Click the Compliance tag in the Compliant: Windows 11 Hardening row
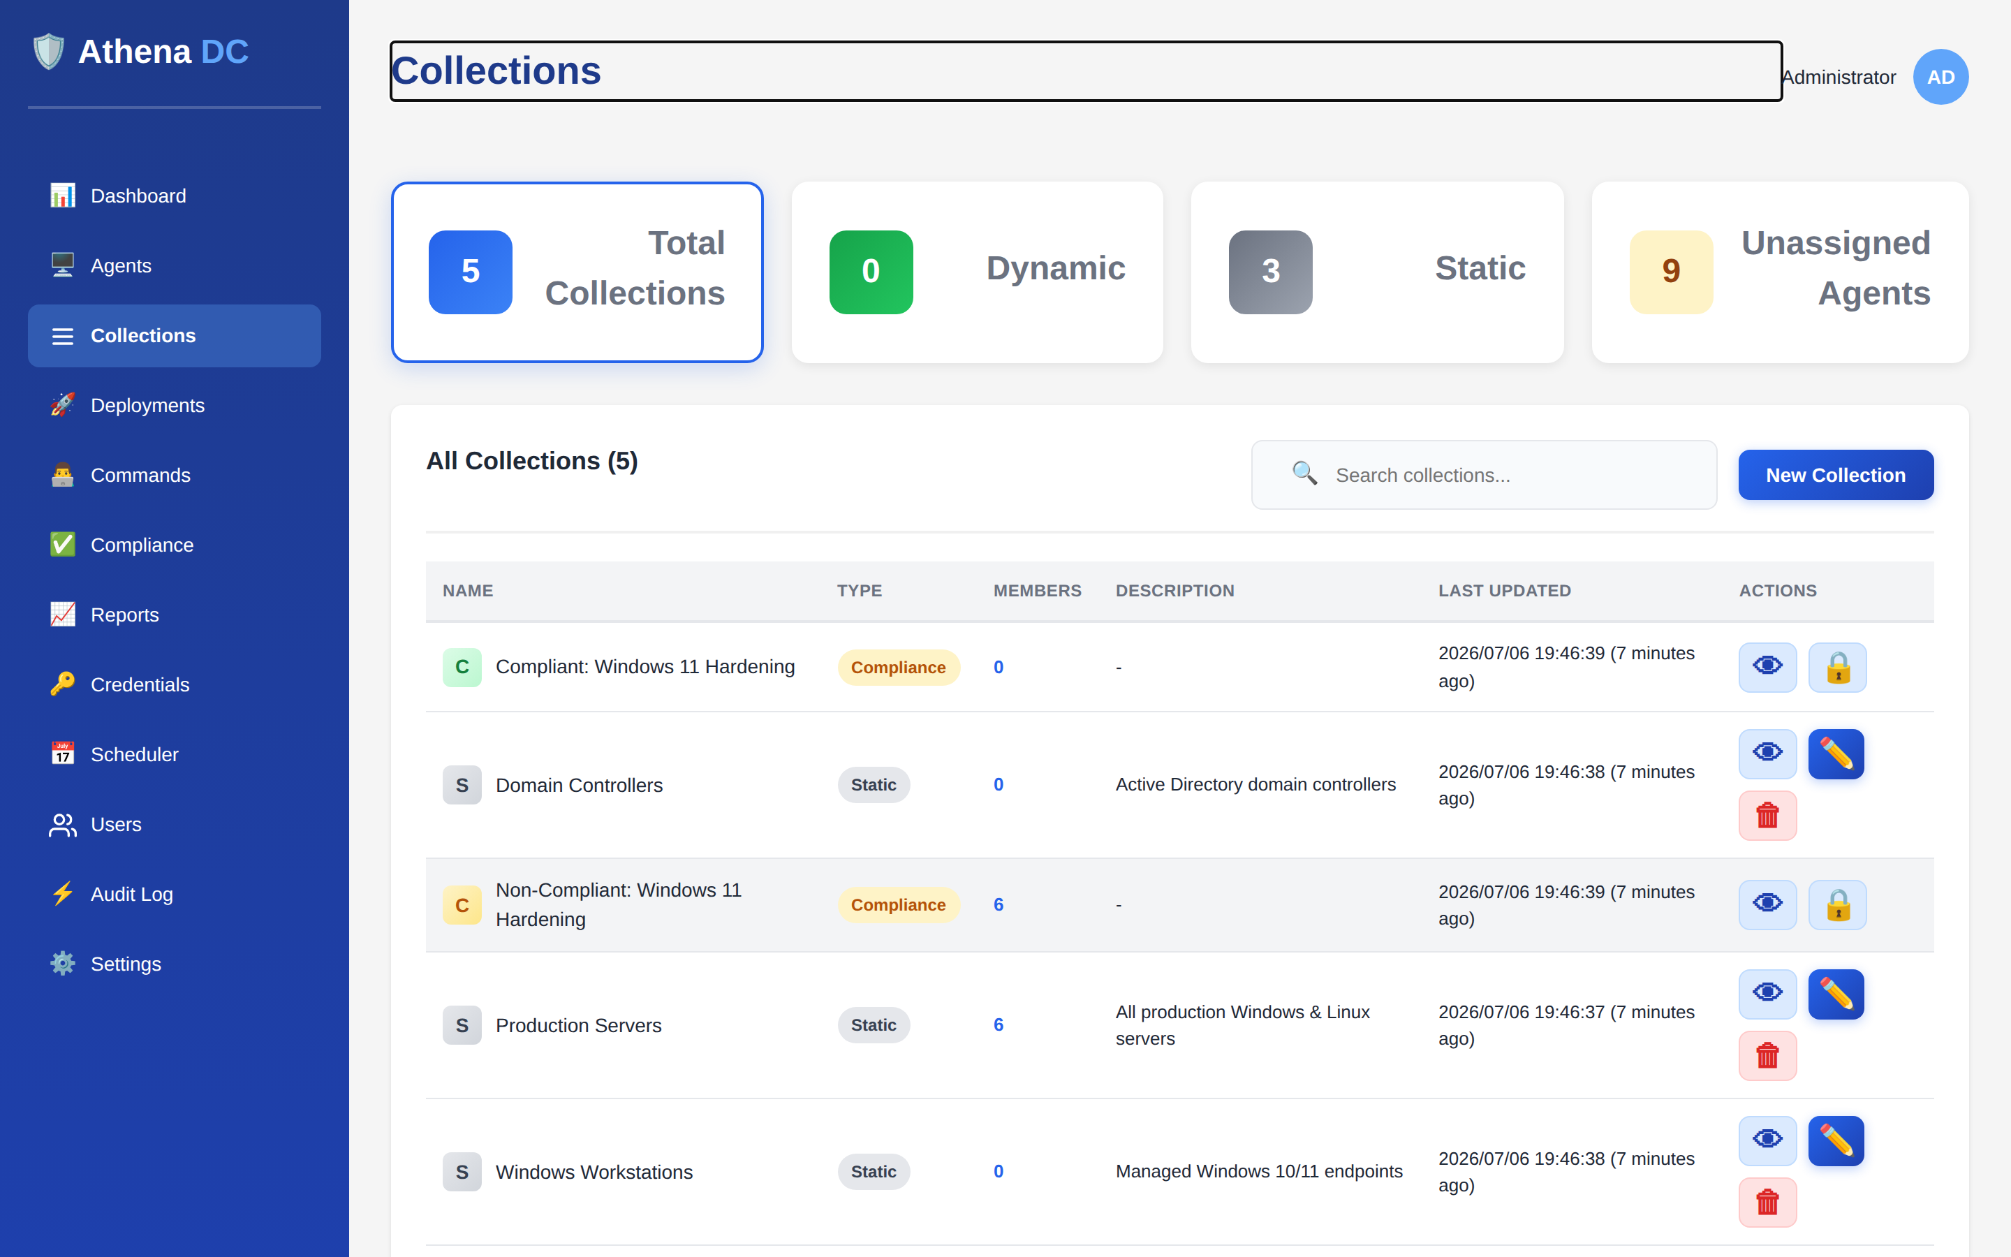The height and width of the screenshot is (1257, 2011). pos(898,667)
